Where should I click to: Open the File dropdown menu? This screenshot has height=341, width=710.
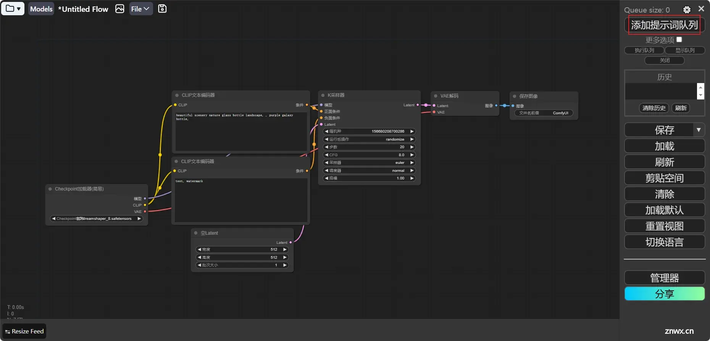coord(141,9)
